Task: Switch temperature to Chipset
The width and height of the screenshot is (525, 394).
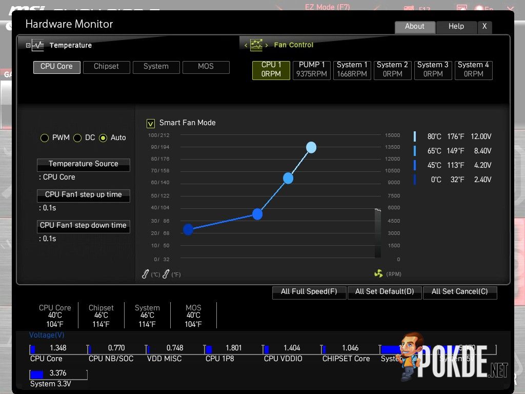Action: (x=106, y=67)
